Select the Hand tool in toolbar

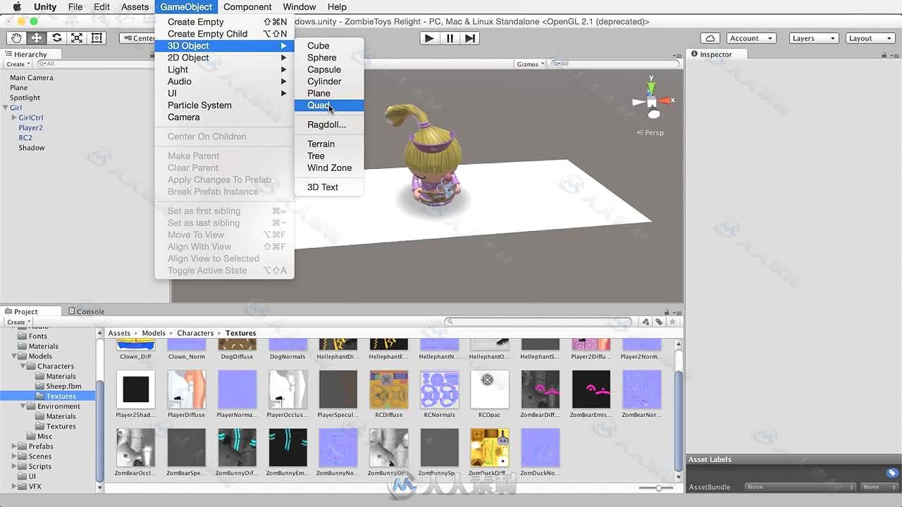[16, 38]
